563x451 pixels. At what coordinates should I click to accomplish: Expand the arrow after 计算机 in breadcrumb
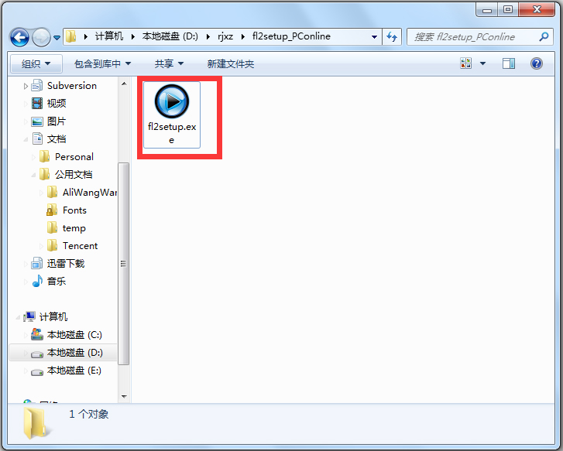click(x=133, y=36)
